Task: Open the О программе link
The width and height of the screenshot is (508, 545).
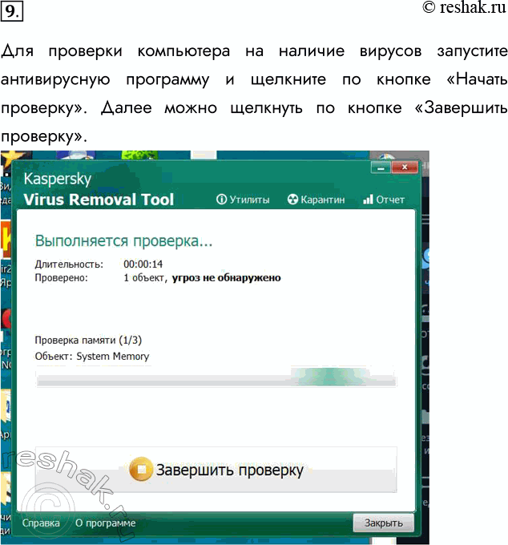Action: click(x=105, y=523)
